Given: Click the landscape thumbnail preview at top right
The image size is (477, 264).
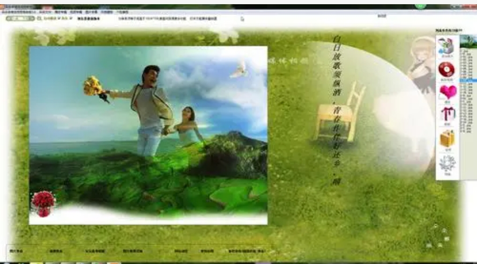Looking at the screenshot, I should (468, 42).
